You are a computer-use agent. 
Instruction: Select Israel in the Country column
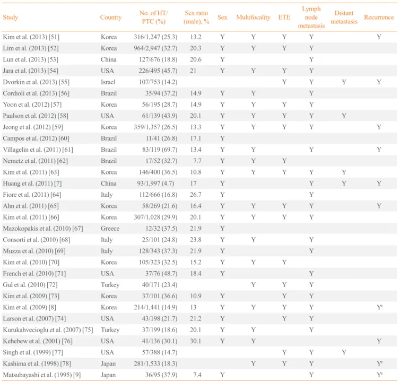point(108,82)
